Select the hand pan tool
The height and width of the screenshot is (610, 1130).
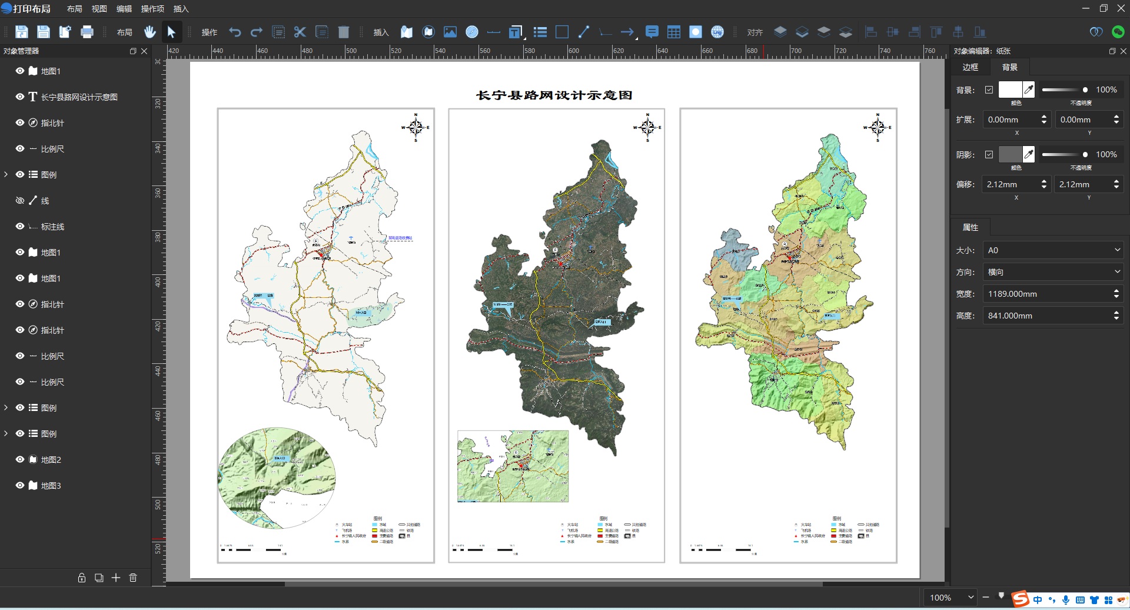click(x=149, y=32)
